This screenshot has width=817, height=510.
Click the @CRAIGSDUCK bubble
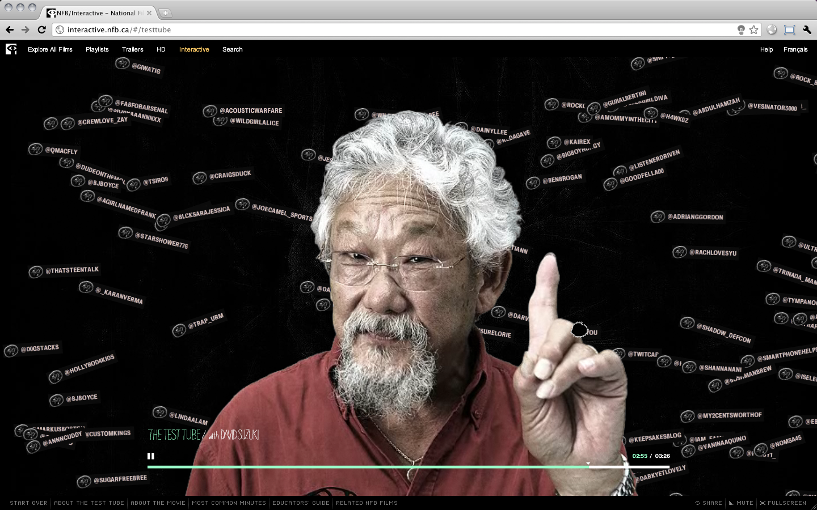point(222,176)
